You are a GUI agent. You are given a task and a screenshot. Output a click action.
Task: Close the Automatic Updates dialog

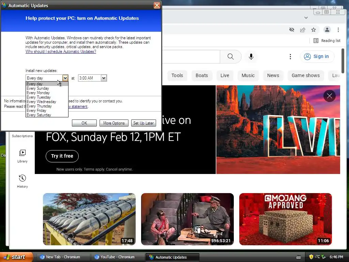pyautogui.click(x=157, y=5)
